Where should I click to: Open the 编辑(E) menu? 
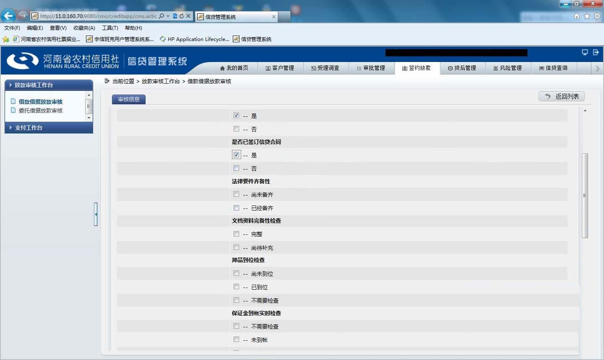point(35,28)
